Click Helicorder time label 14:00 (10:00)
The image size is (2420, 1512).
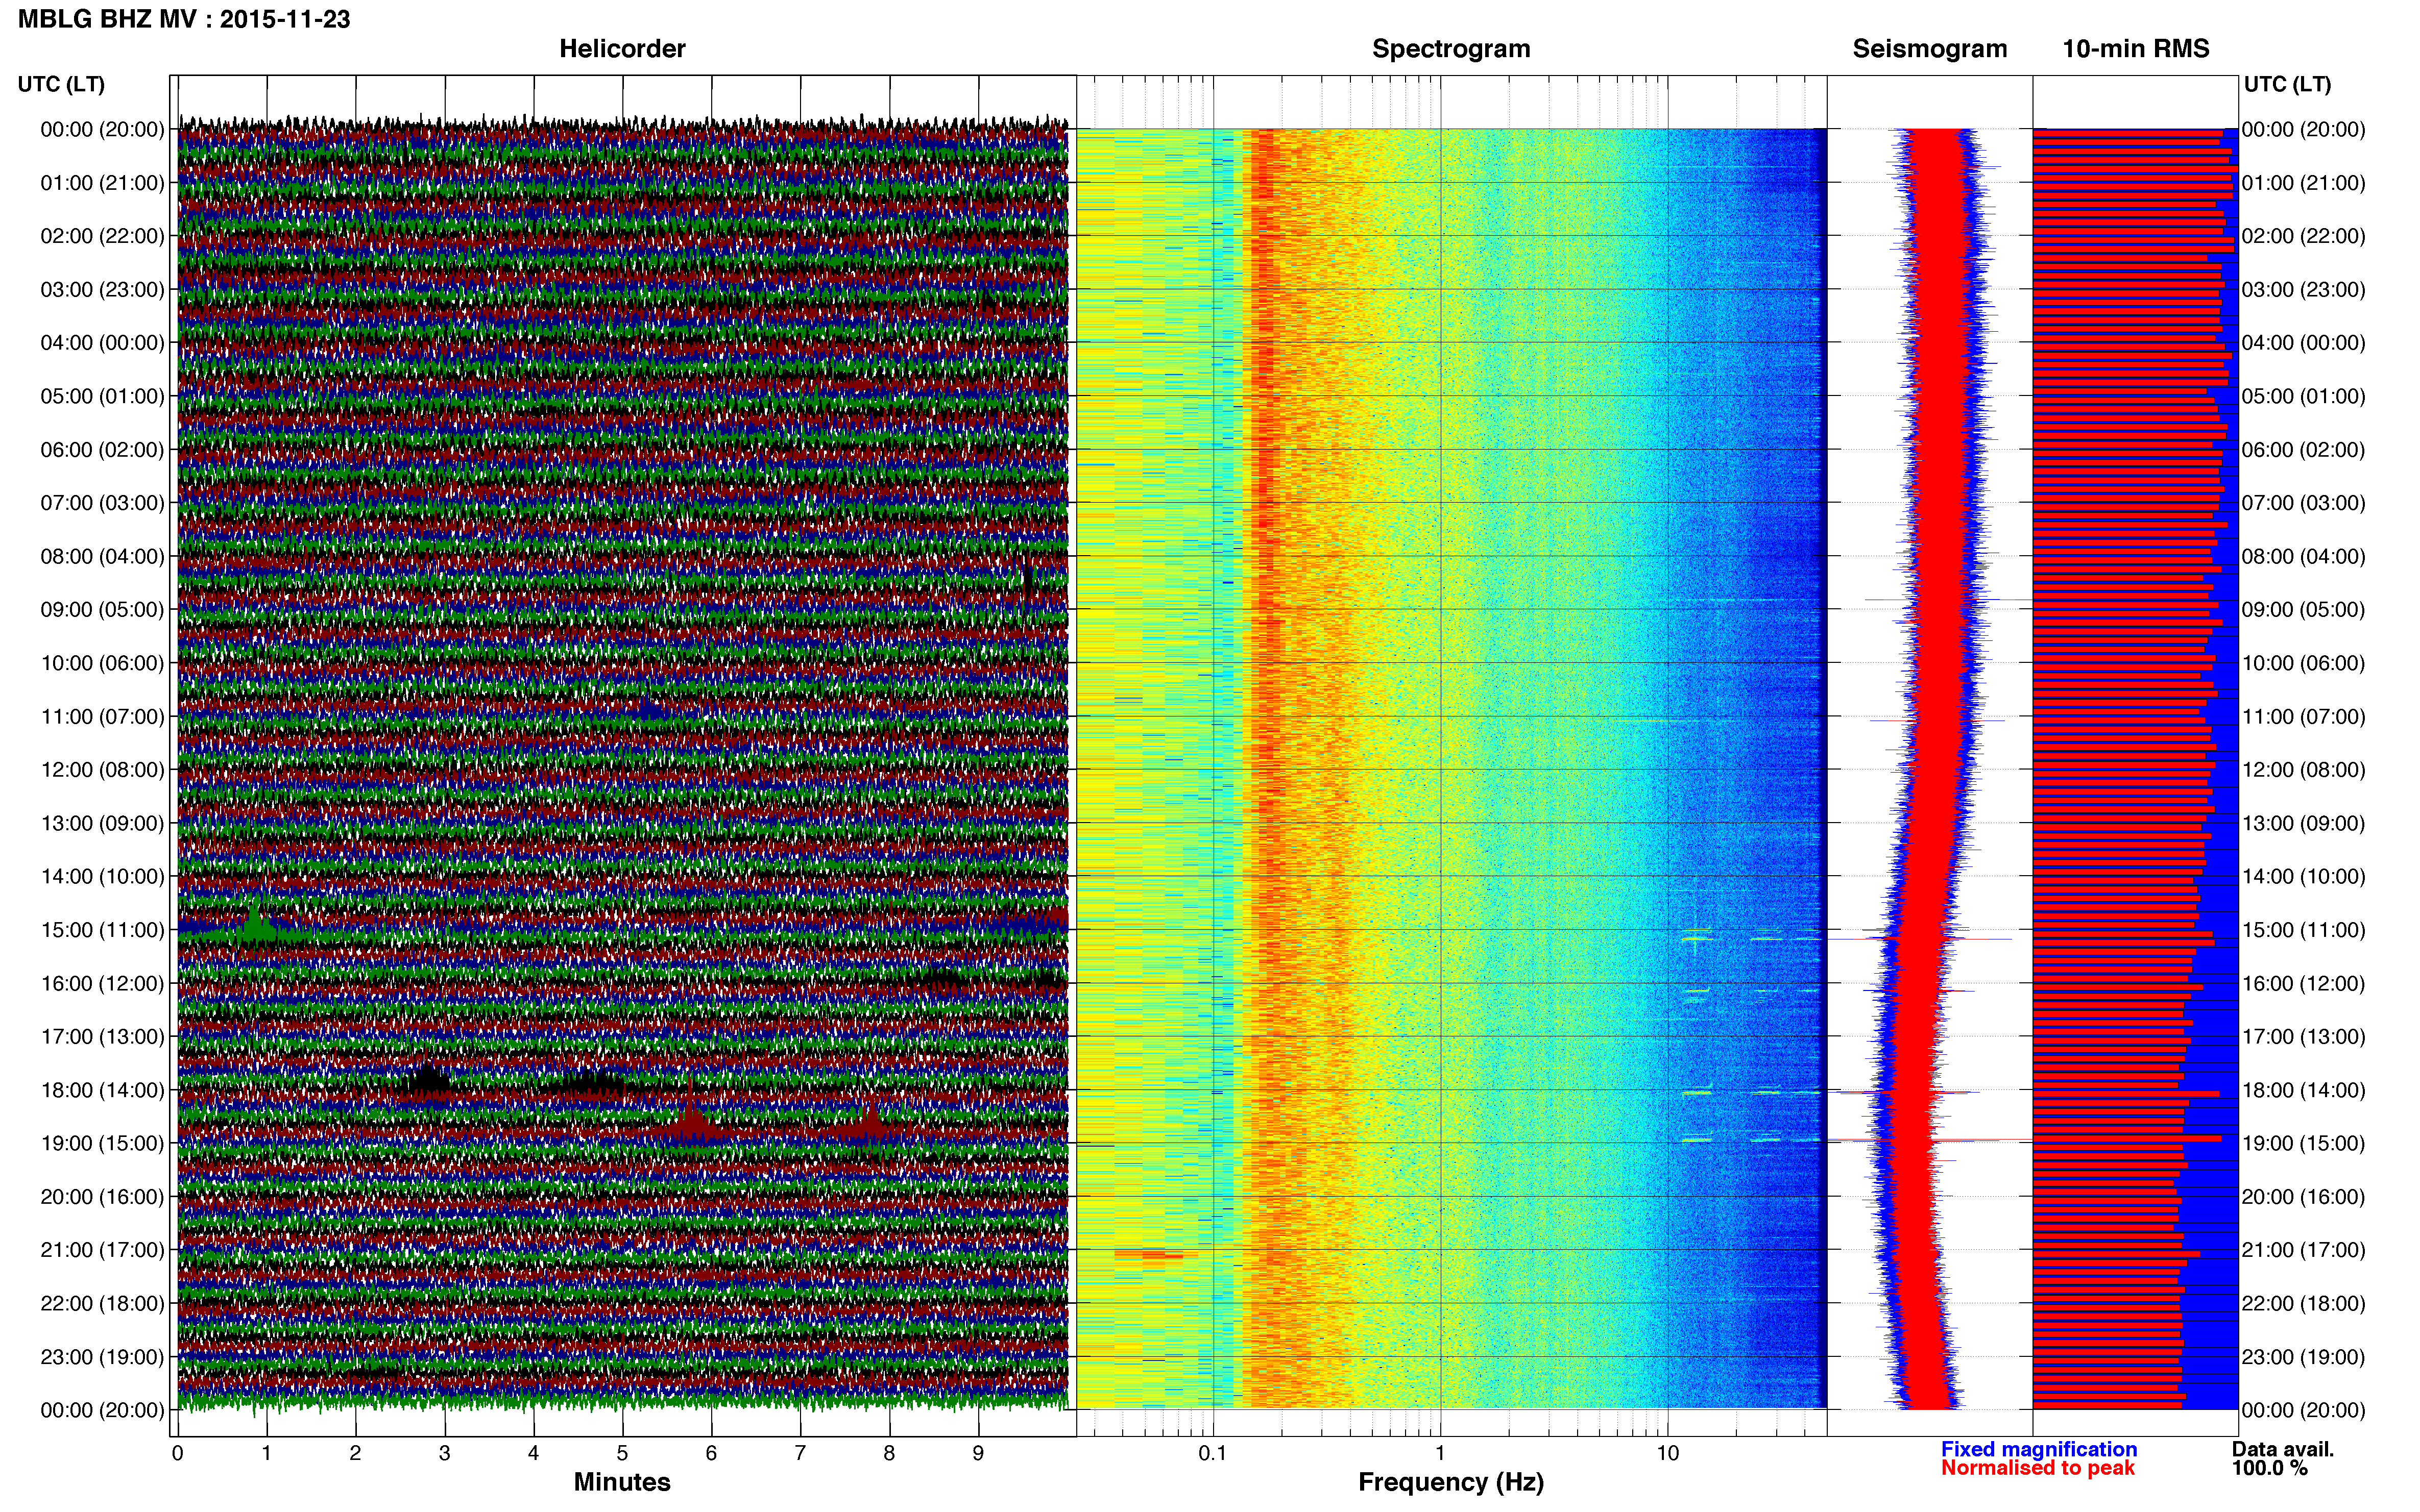pyautogui.click(x=102, y=877)
